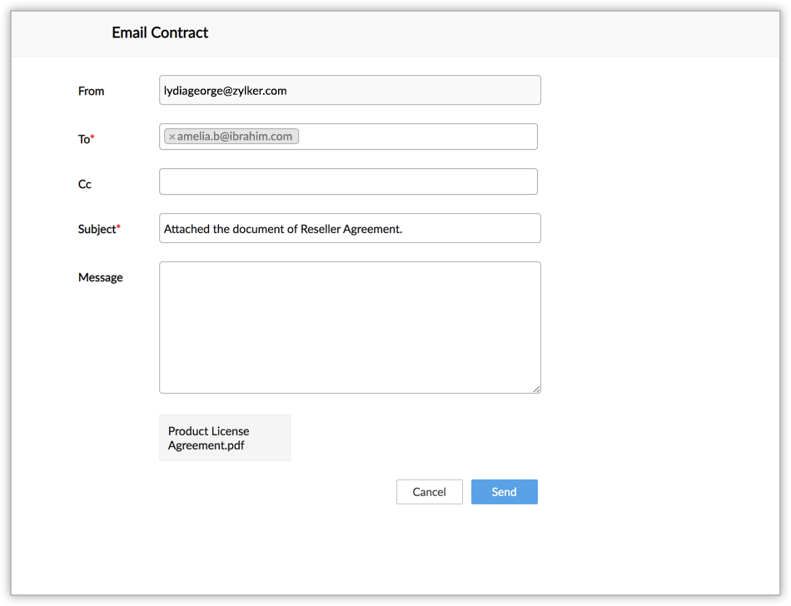Click the Cc field label

coord(84,184)
